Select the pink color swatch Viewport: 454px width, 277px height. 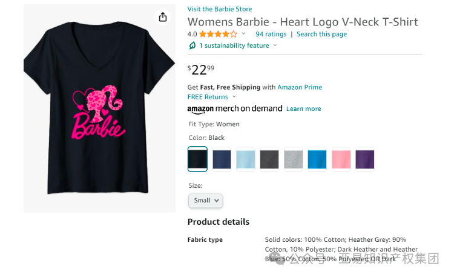(341, 159)
